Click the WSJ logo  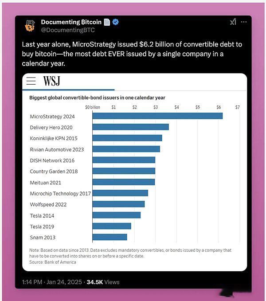[51, 81]
